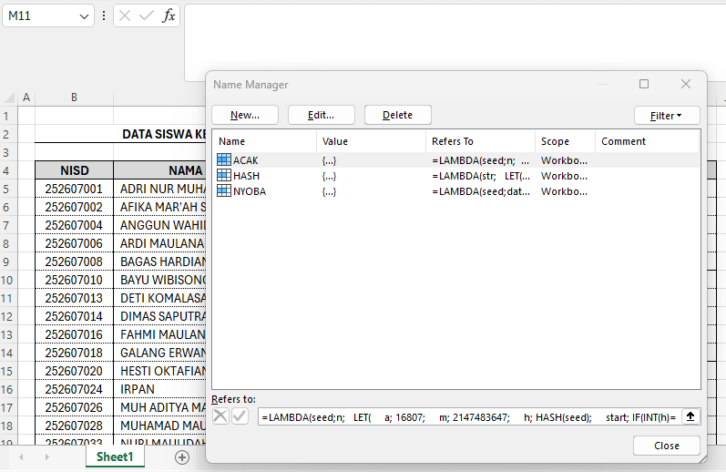Click the Close button in Name Manager
This screenshot has height=472, width=726.
coord(666,446)
